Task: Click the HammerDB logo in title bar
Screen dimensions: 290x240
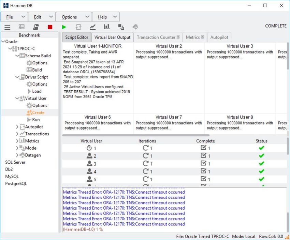Action: pyautogui.click(x=6, y=5)
